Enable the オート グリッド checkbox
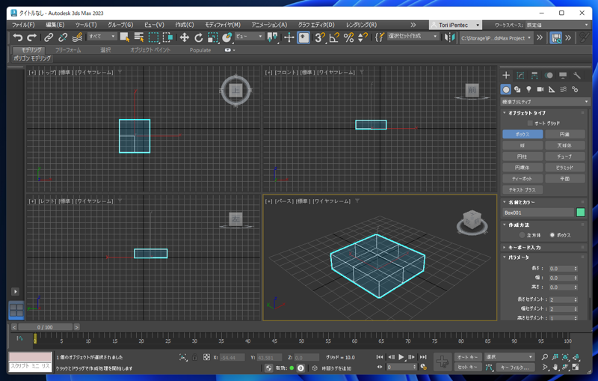Image resolution: width=598 pixels, height=381 pixels. point(530,124)
